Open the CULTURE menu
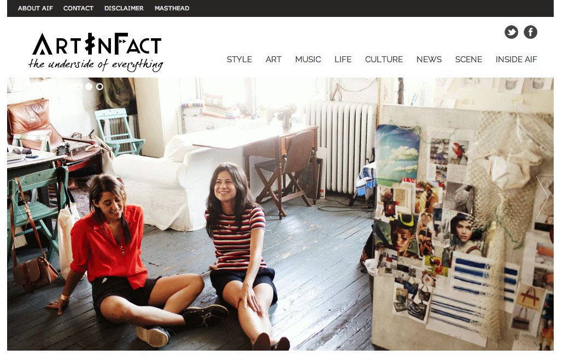Viewport: 563px width, 361px height. [384, 60]
